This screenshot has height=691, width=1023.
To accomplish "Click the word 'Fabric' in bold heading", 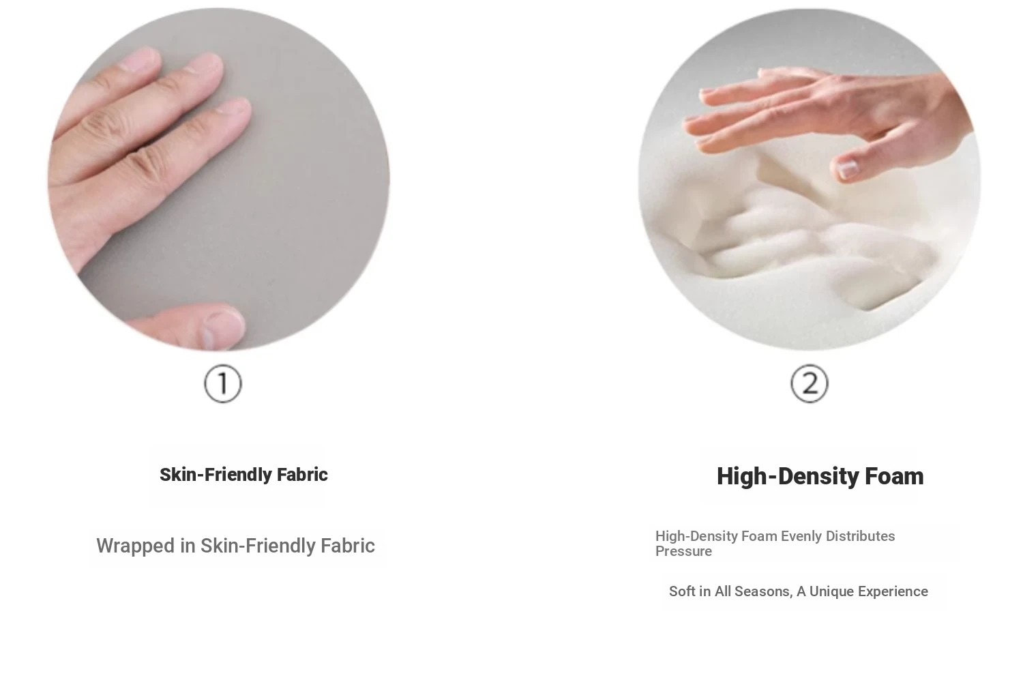I will pos(302,475).
